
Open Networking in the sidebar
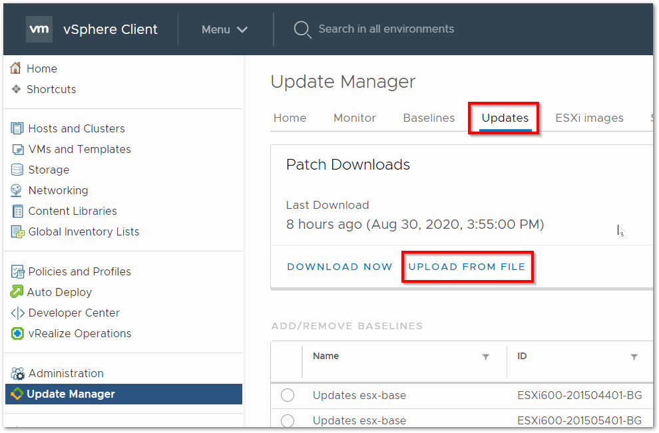tap(58, 190)
